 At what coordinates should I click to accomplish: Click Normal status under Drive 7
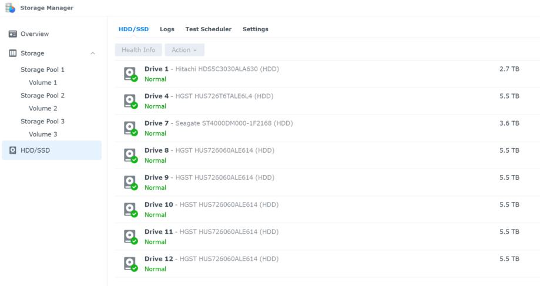pyautogui.click(x=155, y=133)
